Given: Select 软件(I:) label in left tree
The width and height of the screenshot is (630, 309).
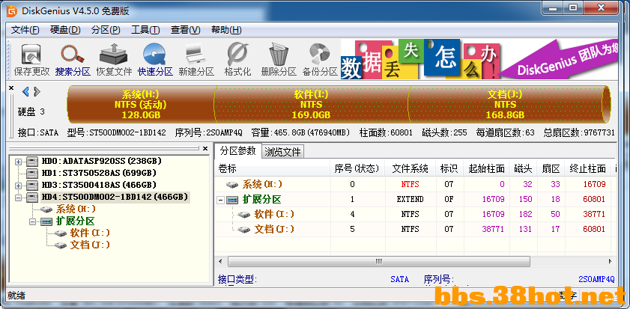Looking at the screenshot, I should pyautogui.click(x=90, y=233).
